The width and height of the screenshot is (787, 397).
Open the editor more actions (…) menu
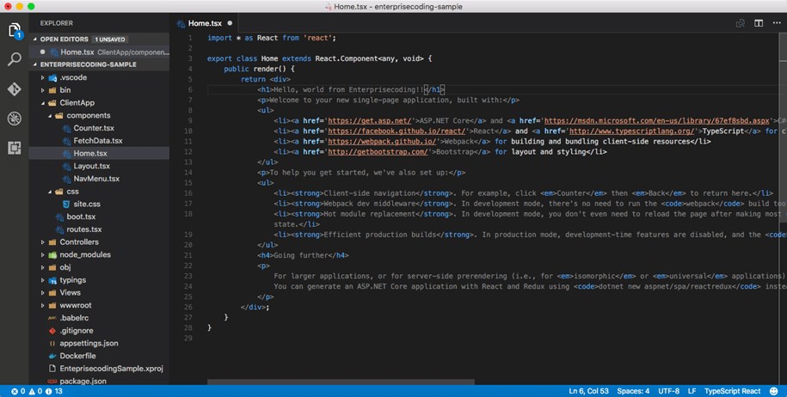pos(777,23)
